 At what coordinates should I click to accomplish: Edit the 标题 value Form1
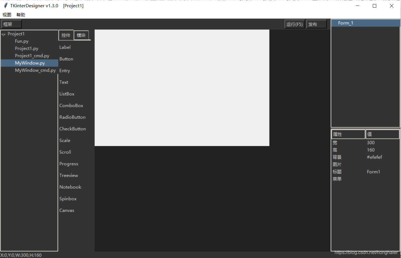(x=374, y=172)
